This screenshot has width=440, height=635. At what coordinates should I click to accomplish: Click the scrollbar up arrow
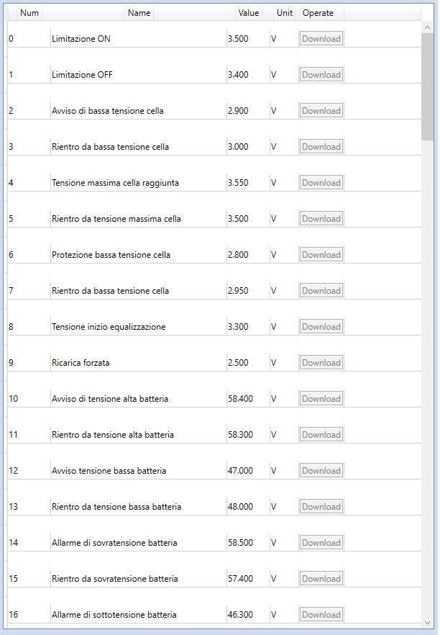427,26
